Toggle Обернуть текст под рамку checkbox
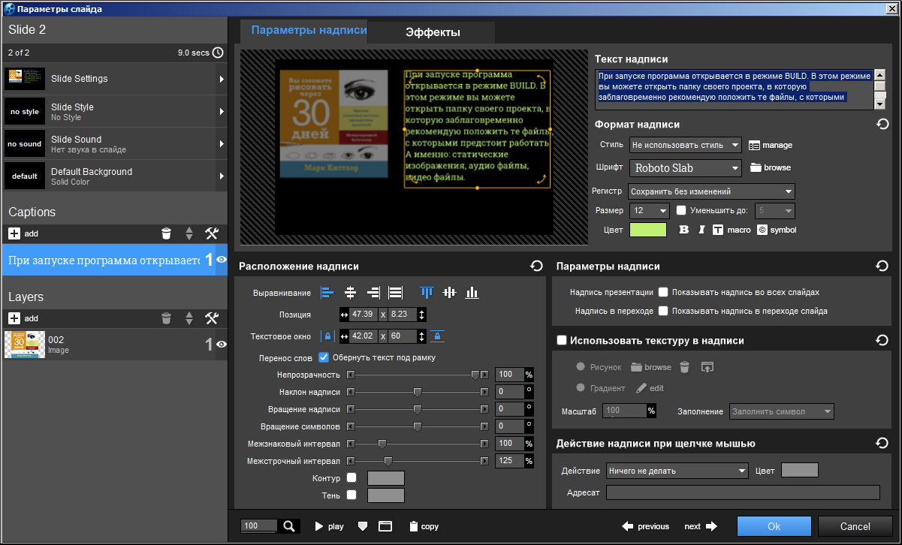The width and height of the screenshot is (902, 545). [x=324, y=357]
